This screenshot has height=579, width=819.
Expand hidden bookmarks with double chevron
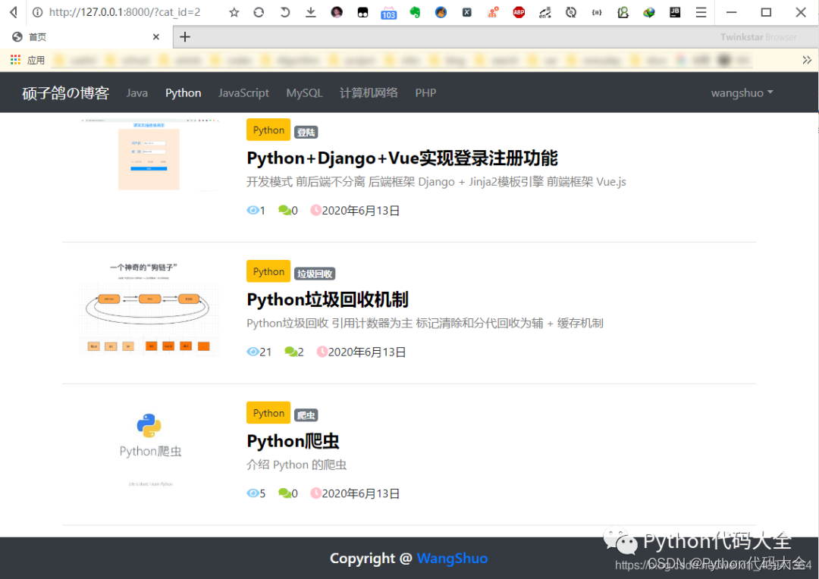click(x=807, y=60)
